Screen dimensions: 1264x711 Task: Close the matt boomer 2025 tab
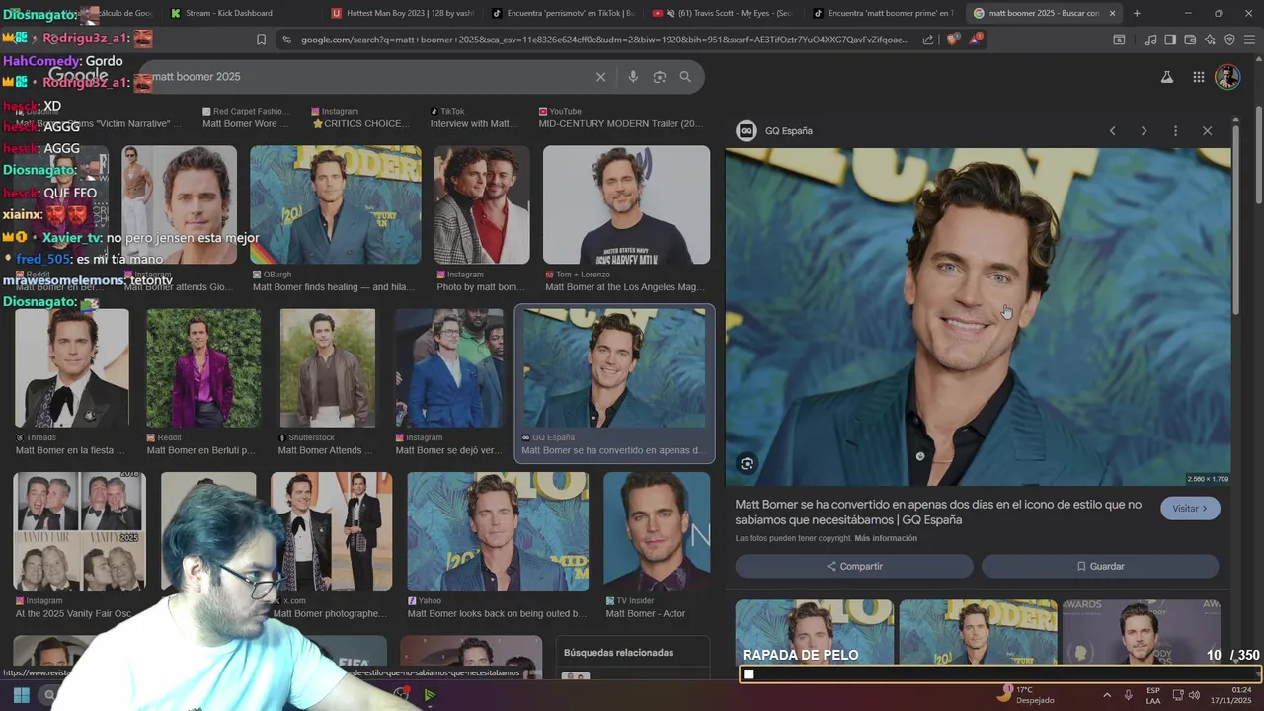click(1113, 13)
